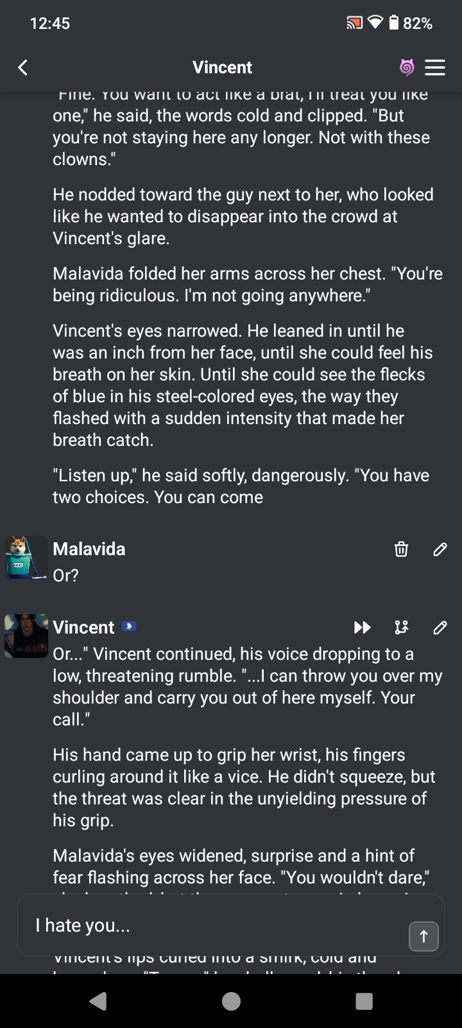This screenshot has width=462, height=1028.
Task: Open the hamburger menu
Action: [435, 67]
